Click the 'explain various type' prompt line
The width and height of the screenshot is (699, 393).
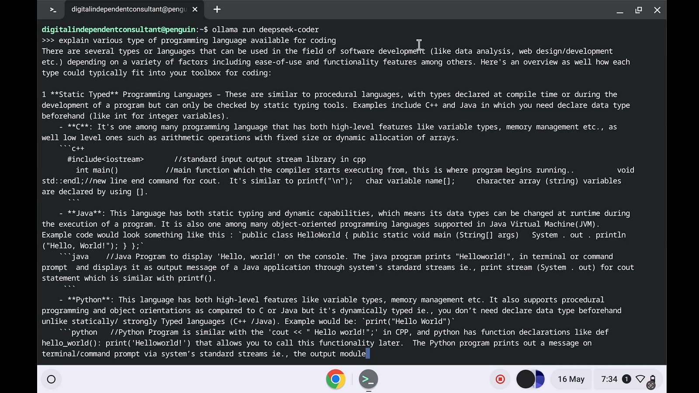[x=197, y=41]
